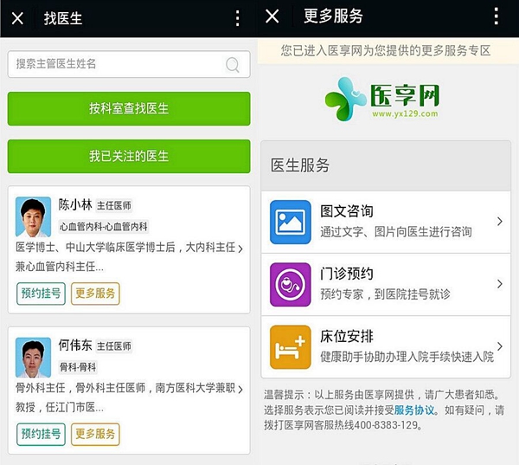
Task: Click 我已关注的医生 green button
Action: (129, 157)
